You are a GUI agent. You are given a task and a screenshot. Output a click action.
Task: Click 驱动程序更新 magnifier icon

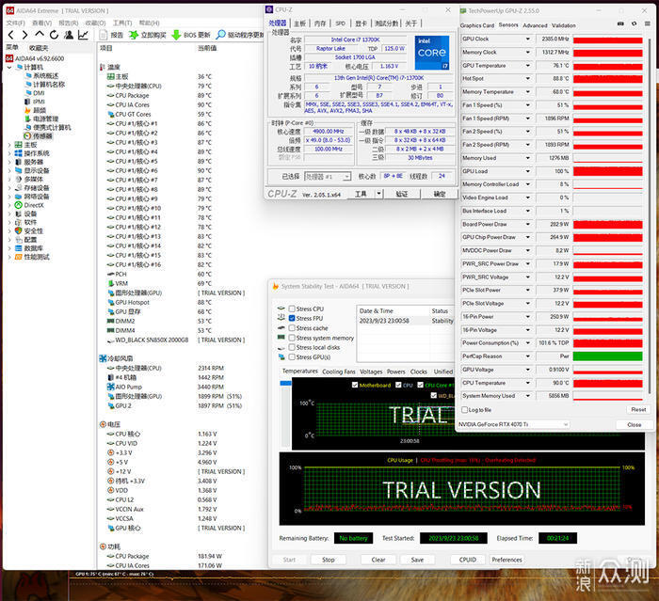[x=220, y=35]
